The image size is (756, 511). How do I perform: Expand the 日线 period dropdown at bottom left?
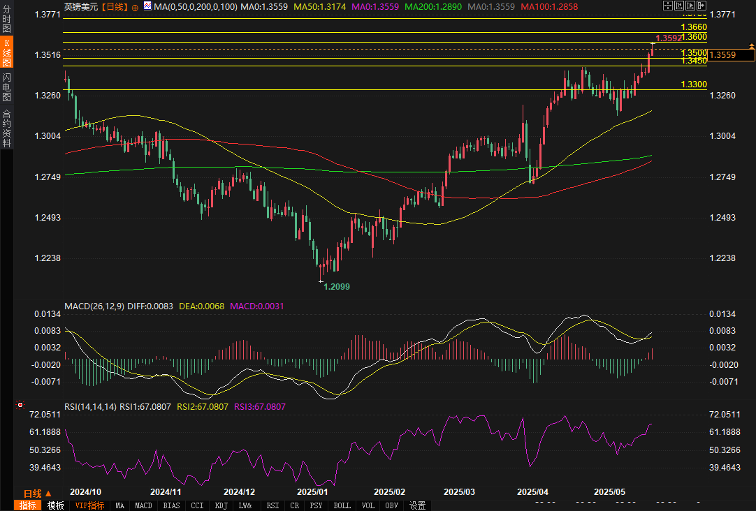pos(38,493)
